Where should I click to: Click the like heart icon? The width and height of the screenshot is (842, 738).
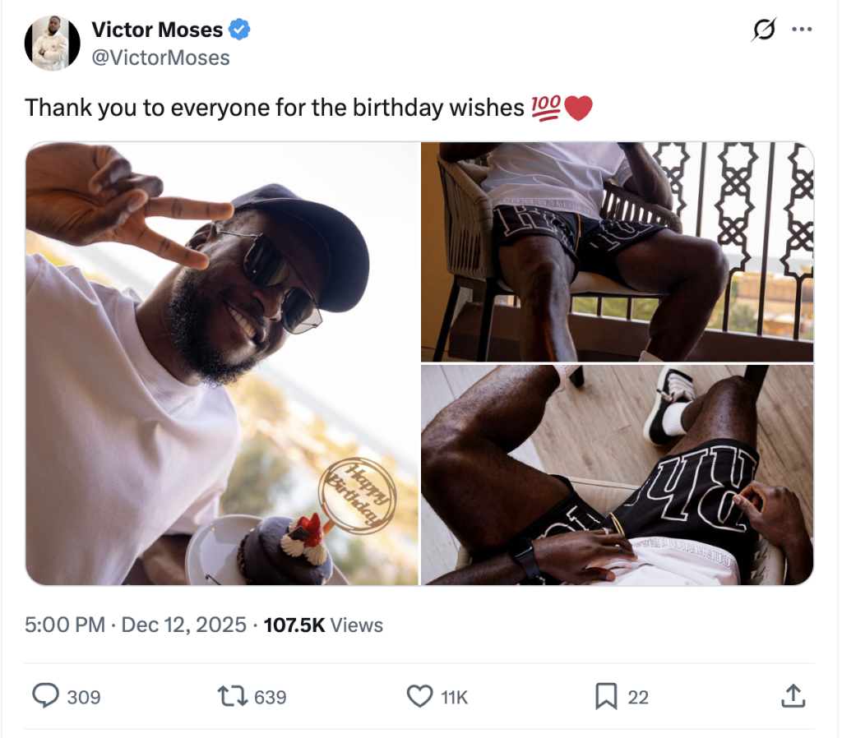[x=418, y=695]
